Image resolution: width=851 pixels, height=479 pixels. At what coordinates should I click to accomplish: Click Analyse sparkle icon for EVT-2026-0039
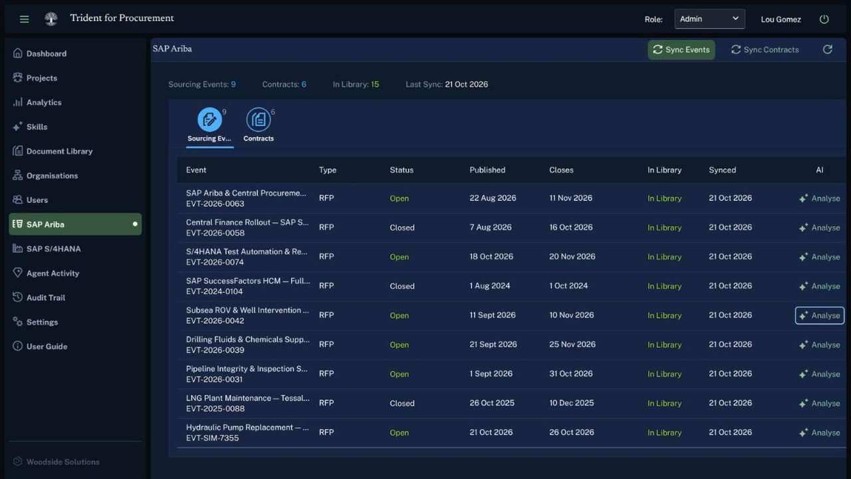(804, 345)
